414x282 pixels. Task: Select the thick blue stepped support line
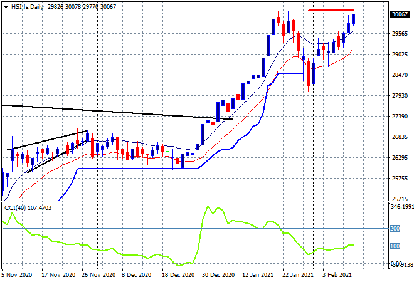(137, 169)
